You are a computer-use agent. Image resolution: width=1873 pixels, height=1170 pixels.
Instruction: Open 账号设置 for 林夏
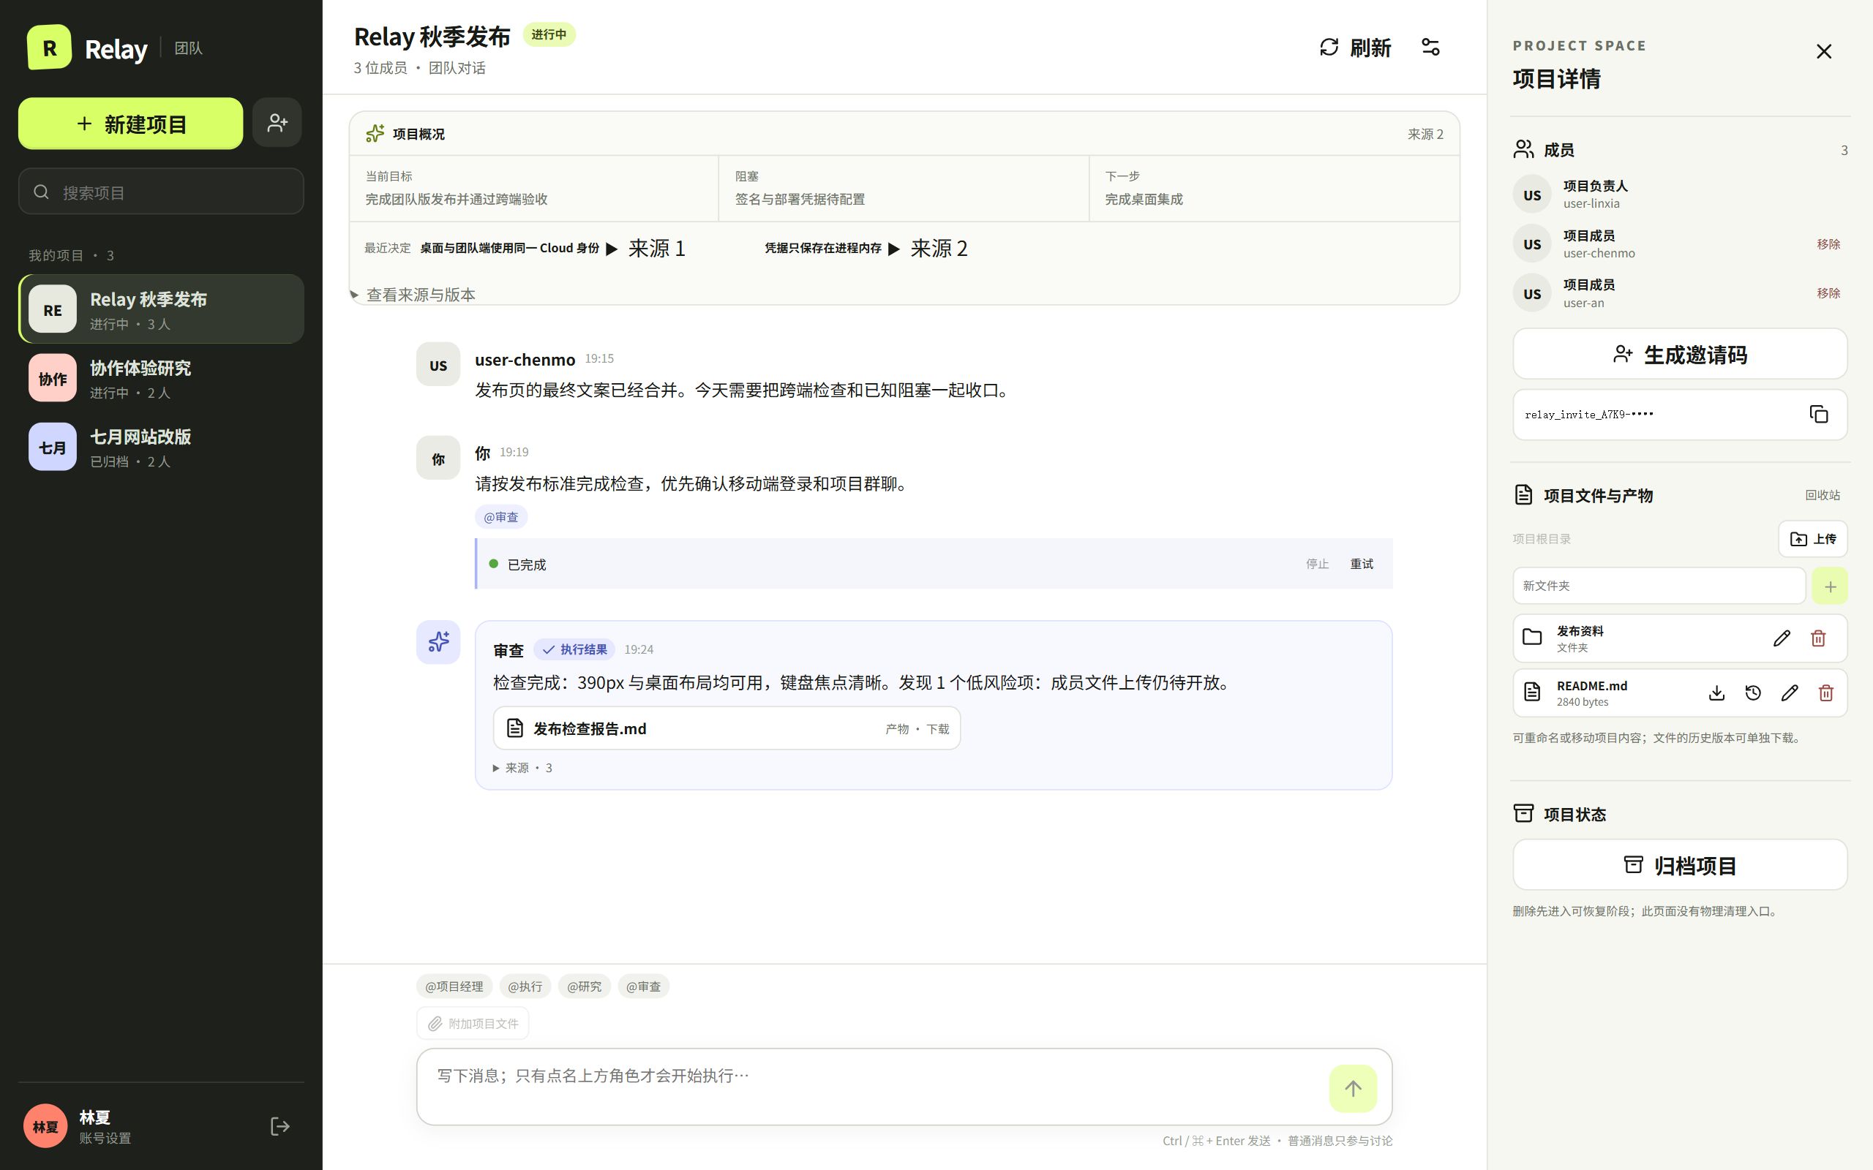pos(105,1139)
